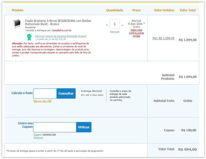Open the CasasBahia.com.br seller link
This screenshot has height=159, width=206.
(x=61, y=30)
